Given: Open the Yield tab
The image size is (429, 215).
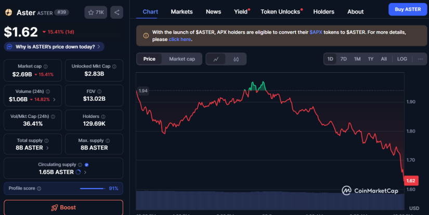Looking at the screenshot, I should pos(241,12).
